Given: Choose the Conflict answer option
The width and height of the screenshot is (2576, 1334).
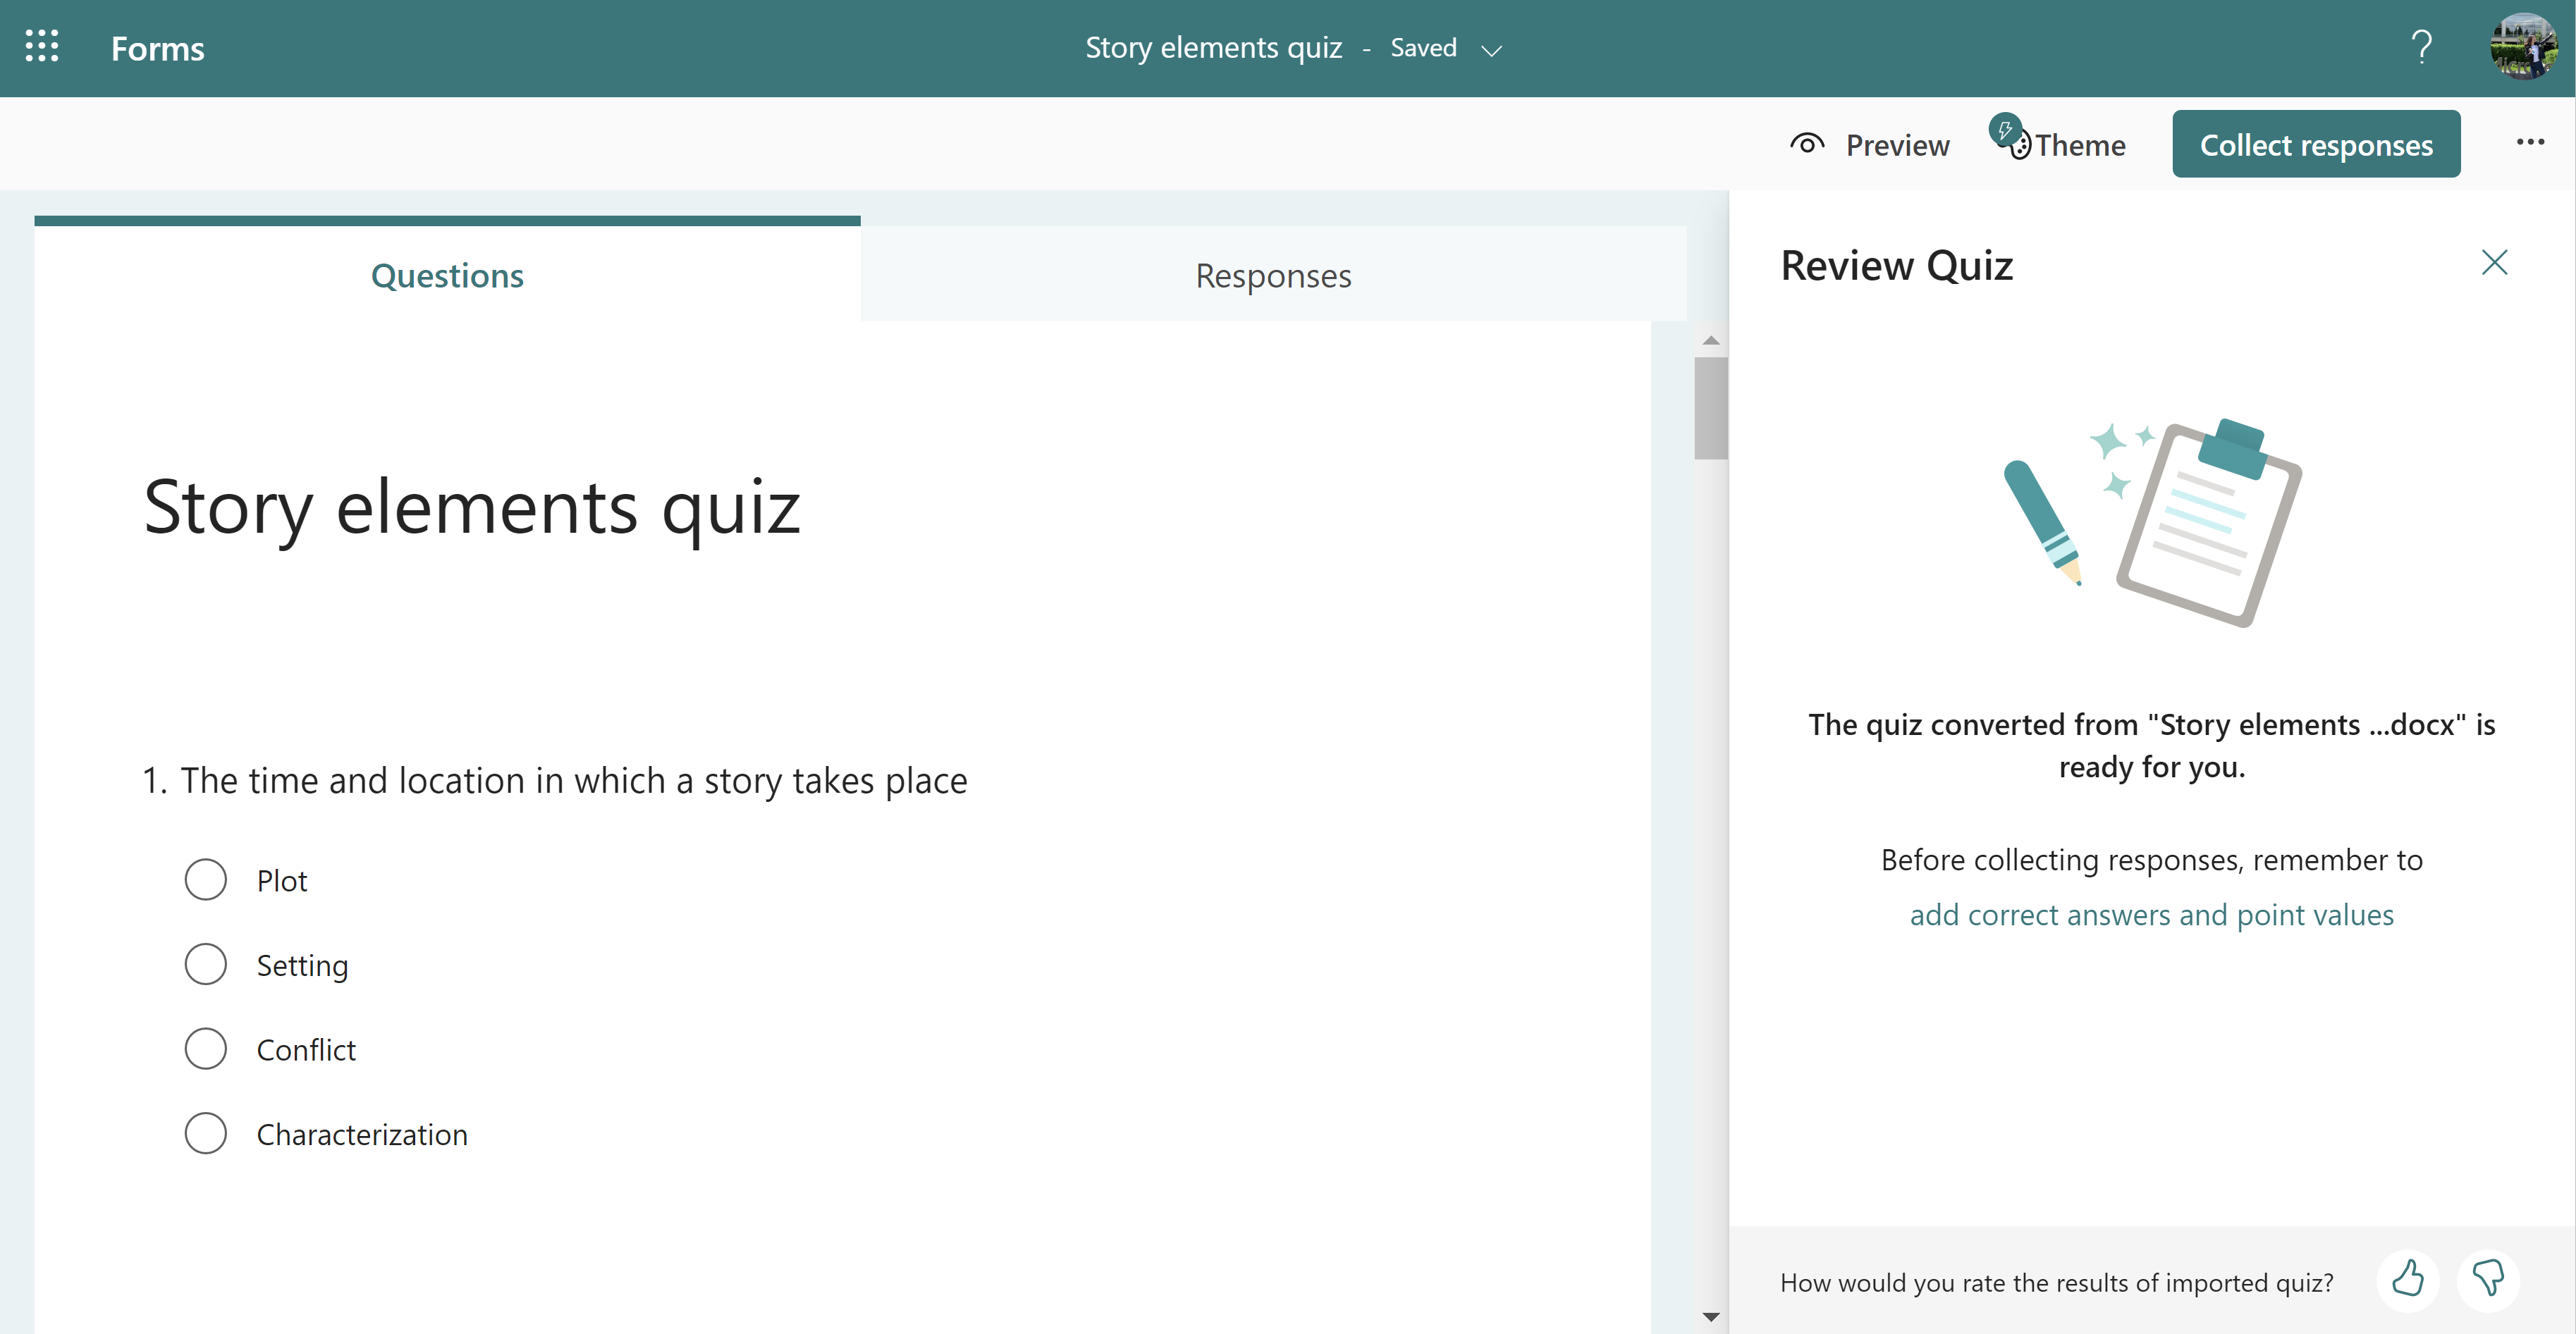Looking at the screenshot, I should [205, 1049].
